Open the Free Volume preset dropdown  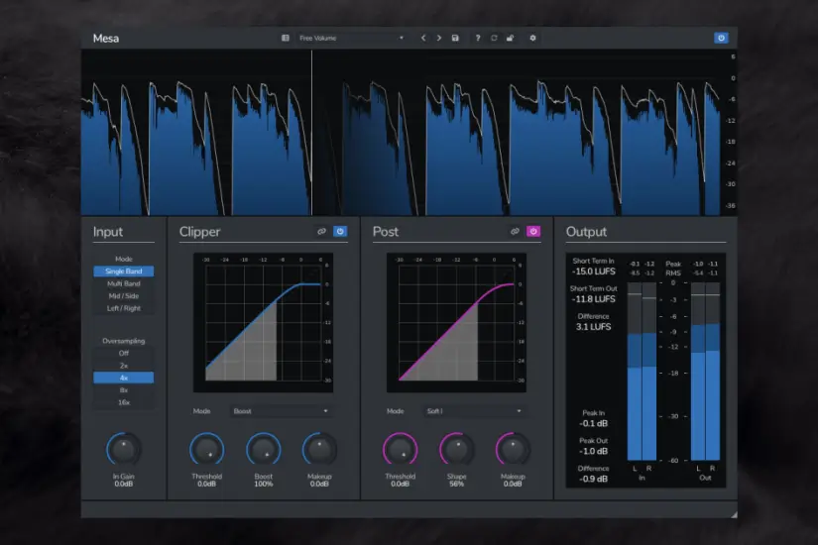[x=351, y=38]
